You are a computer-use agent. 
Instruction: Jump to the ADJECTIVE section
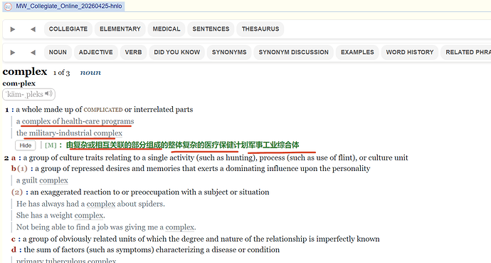(95, 52)
